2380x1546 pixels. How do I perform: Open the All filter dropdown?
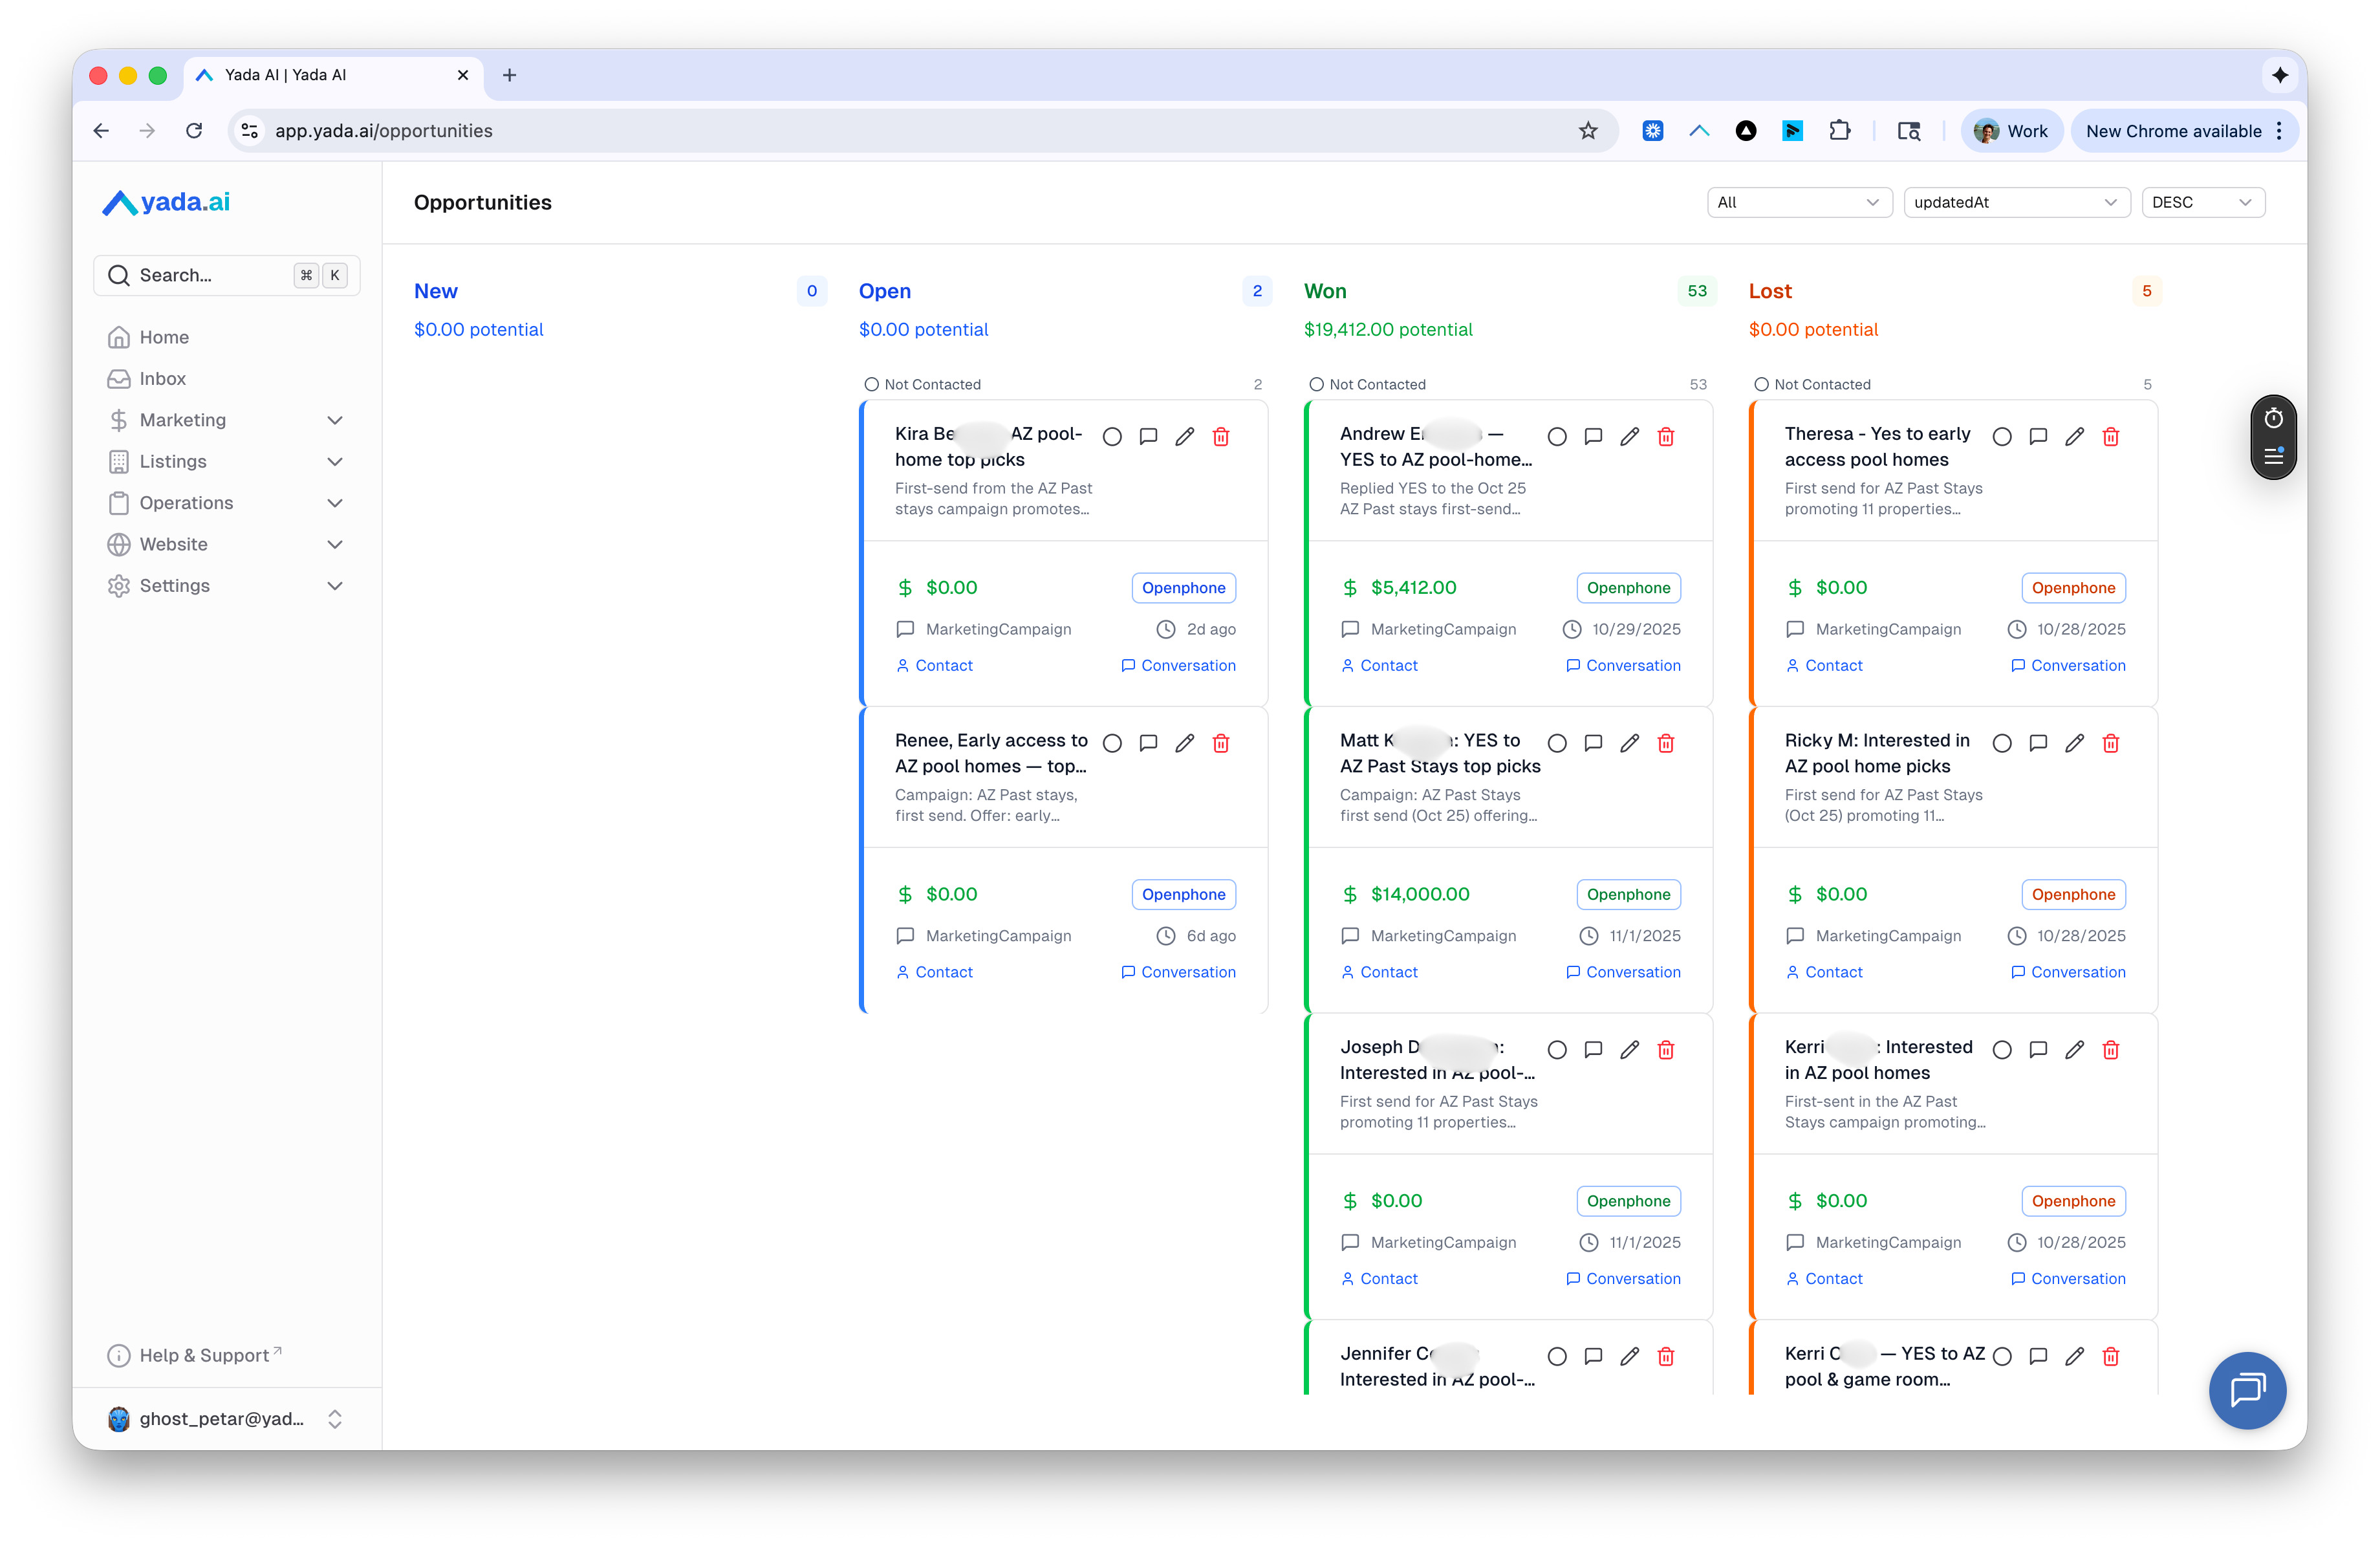(x=1798, y=202)
